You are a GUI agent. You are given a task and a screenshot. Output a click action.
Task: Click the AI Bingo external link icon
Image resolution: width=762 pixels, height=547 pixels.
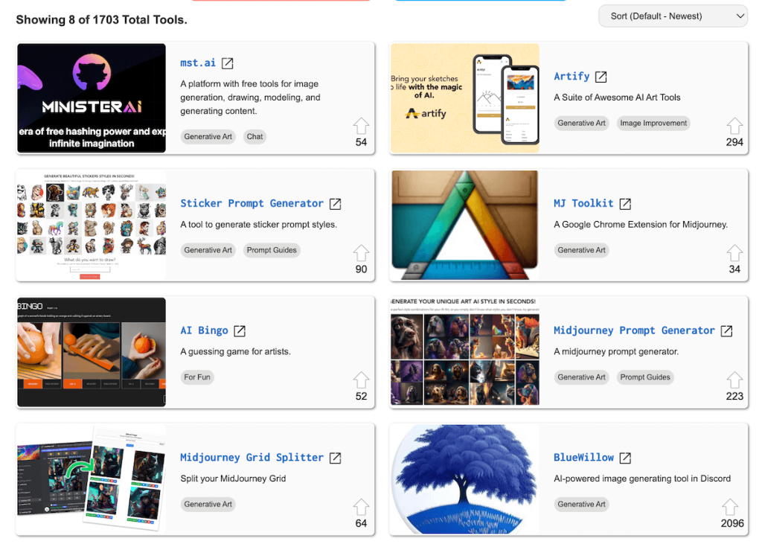[240, 330]
